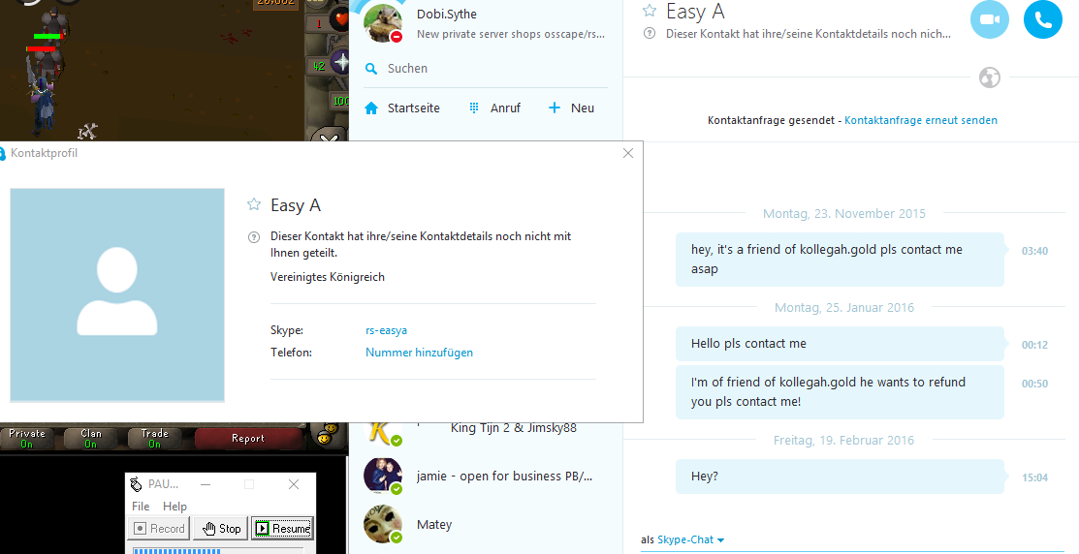Click the question mark icon under chat header
This screenshot has height=554, width=1079.
tap(649, 33)
